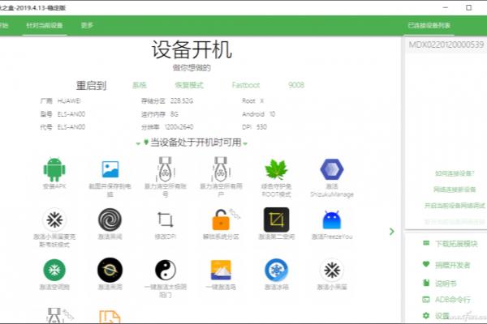Open the 捐赠开发者 text button
Image resolution: width=487 pixels, height=324 pixels.
click(x=453, y=265)
